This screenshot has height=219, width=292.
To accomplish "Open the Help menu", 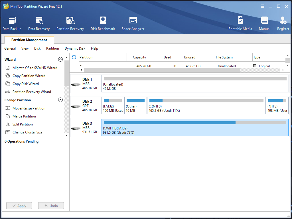I will 94,48.
